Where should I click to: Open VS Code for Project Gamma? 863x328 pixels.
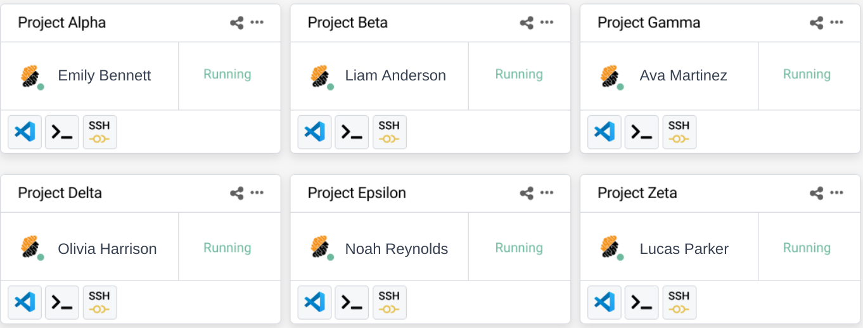604,132
